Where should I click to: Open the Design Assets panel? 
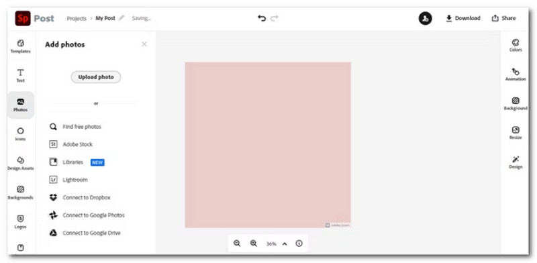tap(21, 163)
